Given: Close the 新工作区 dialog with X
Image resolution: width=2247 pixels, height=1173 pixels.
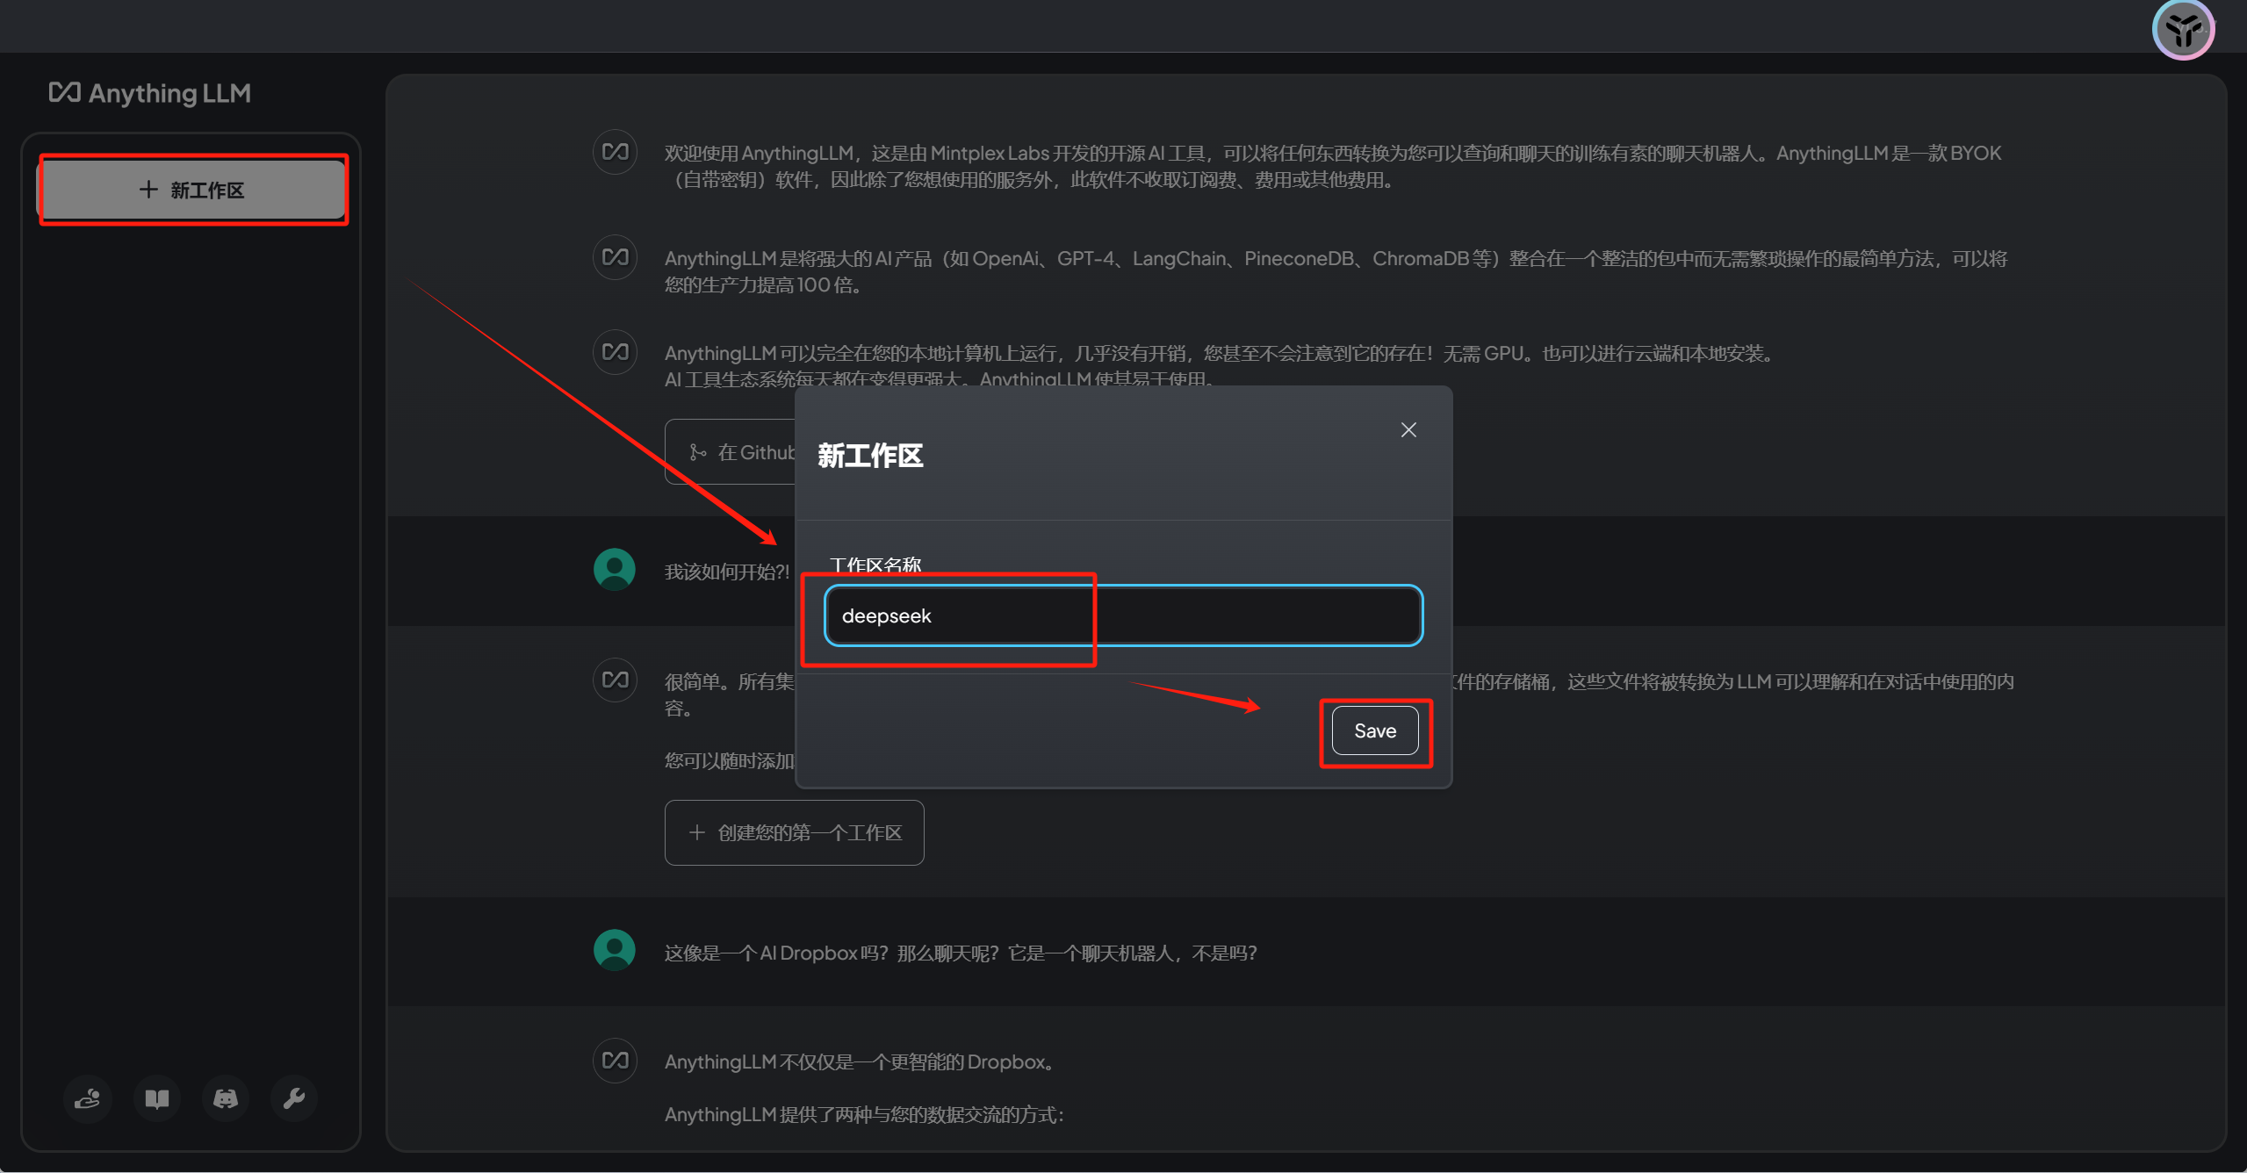Looking at the screenshot, I should pyautogui.click(x=1408, y=429).
